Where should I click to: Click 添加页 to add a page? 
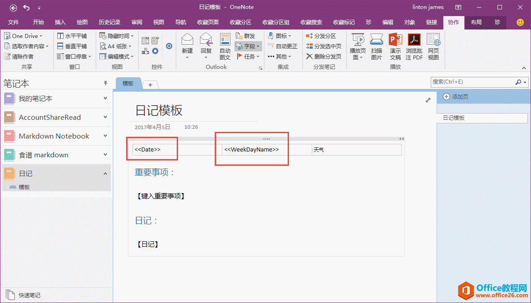click(456, 97)
